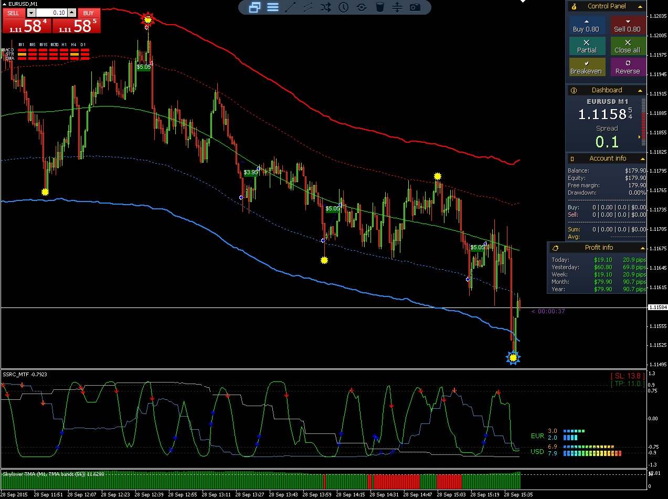The height and width of the screenshot is (499, 668).
Task: Select the parallel channel lines tool
Action: [308, 7]
